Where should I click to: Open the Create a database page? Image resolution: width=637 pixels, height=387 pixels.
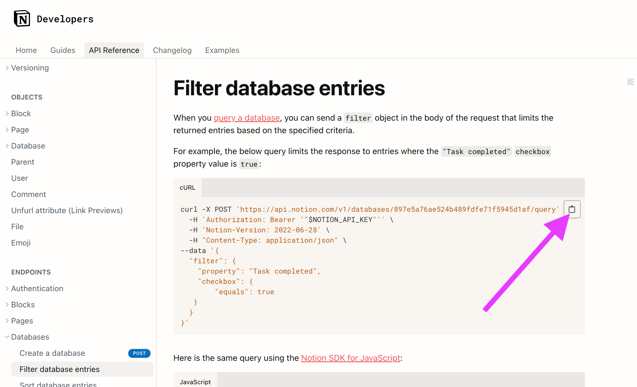[x=52, y=353]
